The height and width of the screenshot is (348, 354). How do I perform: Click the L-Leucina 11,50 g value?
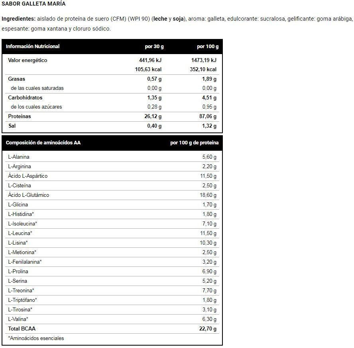[208, 233]
